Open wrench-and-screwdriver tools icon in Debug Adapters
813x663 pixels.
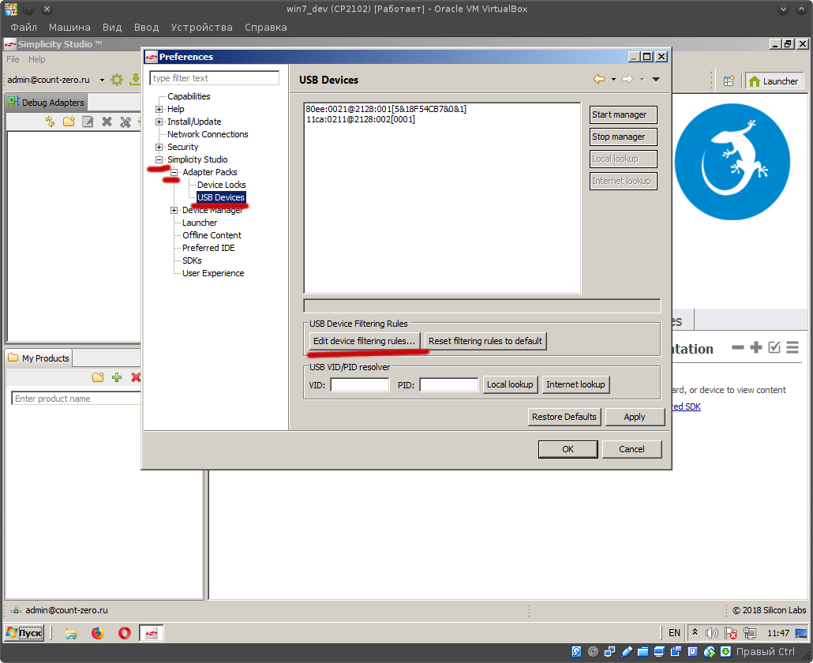pyautogui.click(x=126, y=122)
